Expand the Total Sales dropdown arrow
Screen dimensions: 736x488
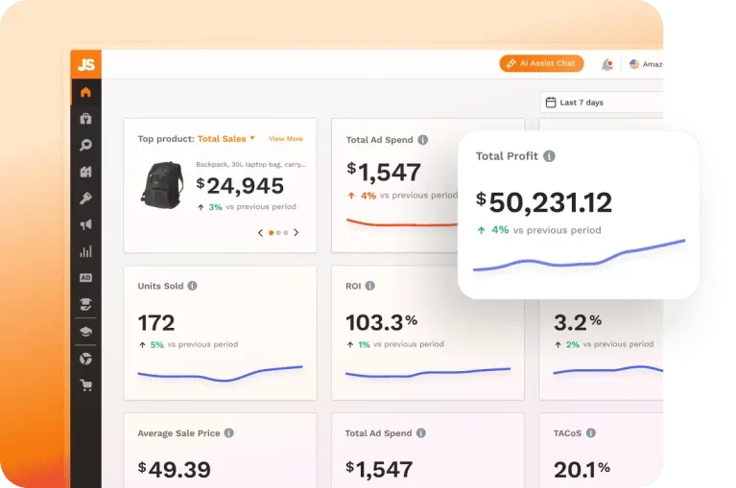(252, 138)
